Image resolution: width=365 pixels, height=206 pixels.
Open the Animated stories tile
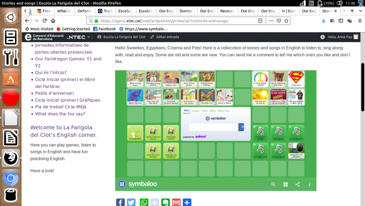click(x=171, y=133)
